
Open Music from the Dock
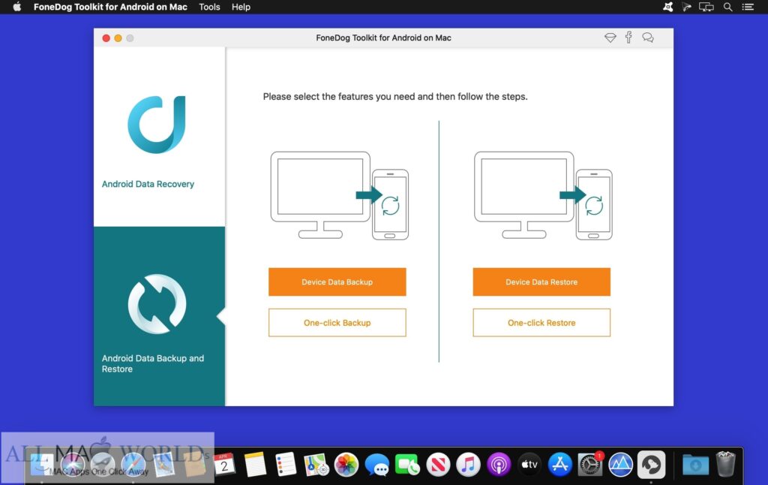click(468, 464)
